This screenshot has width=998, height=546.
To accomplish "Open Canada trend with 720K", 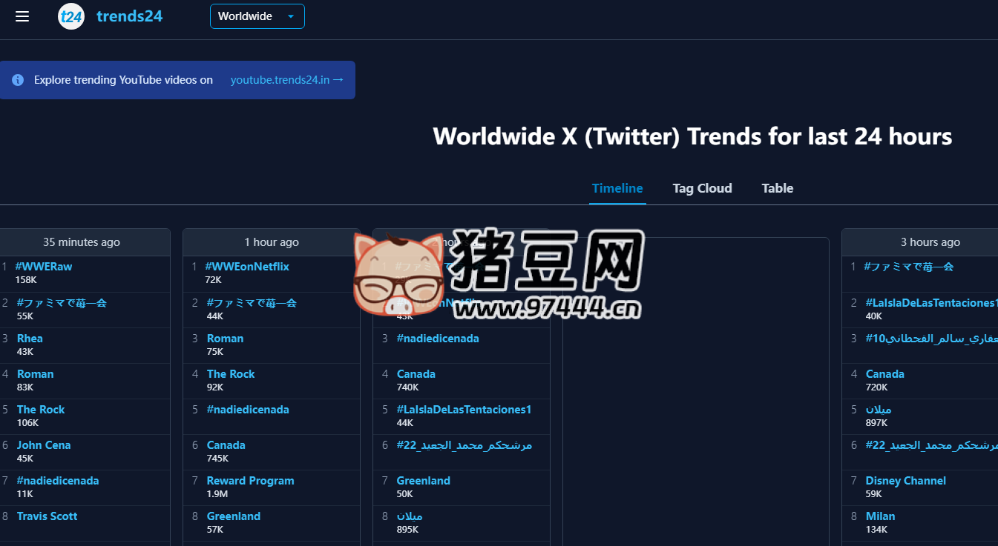I will [885, 374].
